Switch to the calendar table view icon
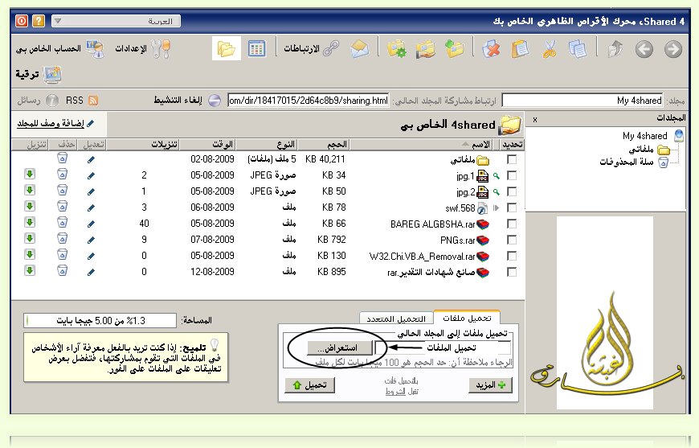Image resolution: width=699 pixels, height=448 pixels. (256, 48)
